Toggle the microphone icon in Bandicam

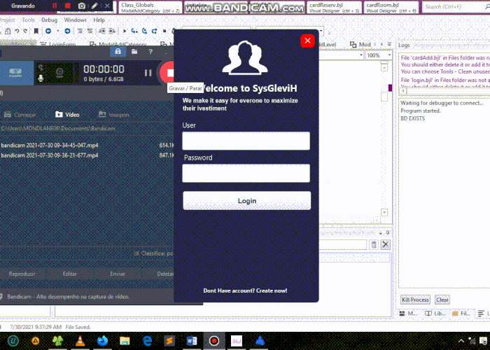(41, 78)
